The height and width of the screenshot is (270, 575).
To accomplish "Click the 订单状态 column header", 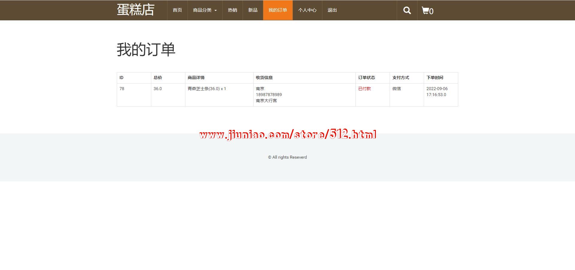I will 367,78.
